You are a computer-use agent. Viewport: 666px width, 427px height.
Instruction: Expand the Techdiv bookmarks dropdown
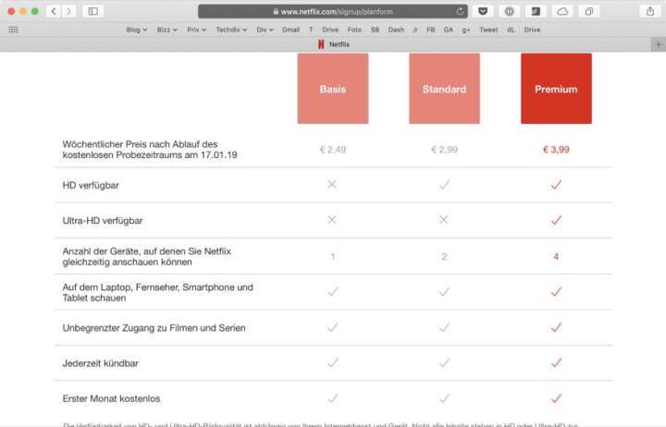coord(231,30)
